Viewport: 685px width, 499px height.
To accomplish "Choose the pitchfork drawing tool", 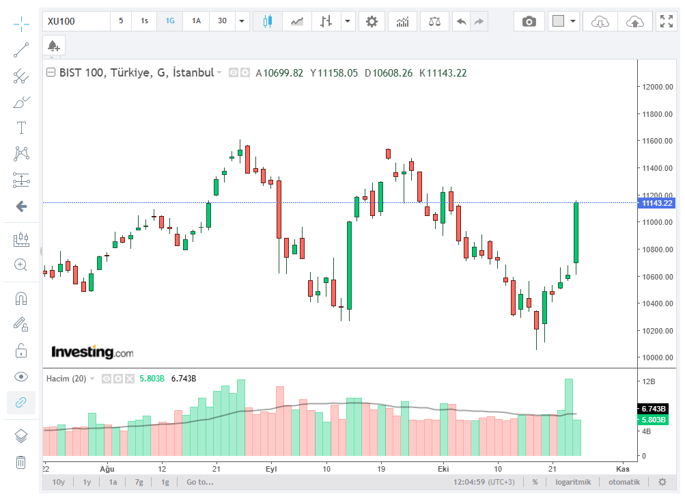I will tap(21, 76).
